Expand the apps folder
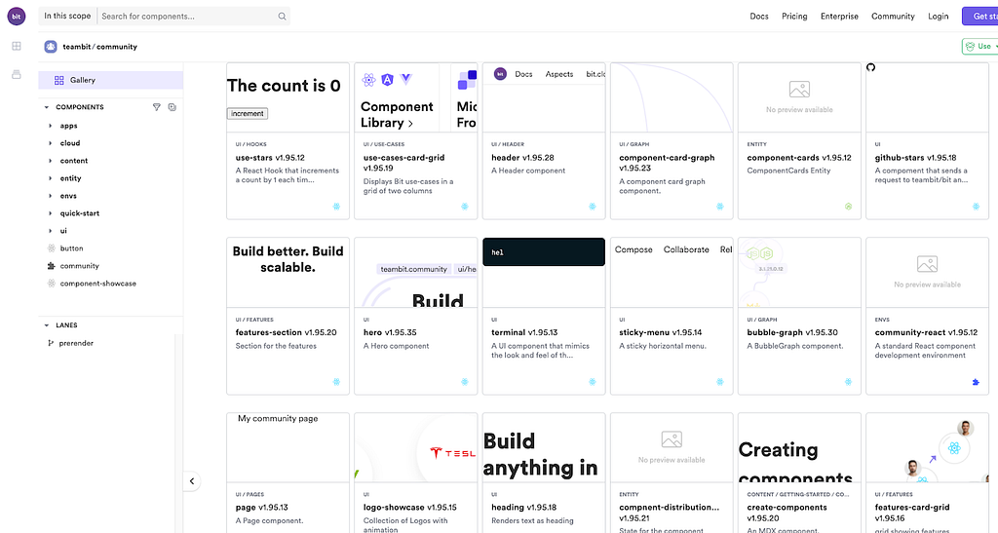 [x=51, y=126]
